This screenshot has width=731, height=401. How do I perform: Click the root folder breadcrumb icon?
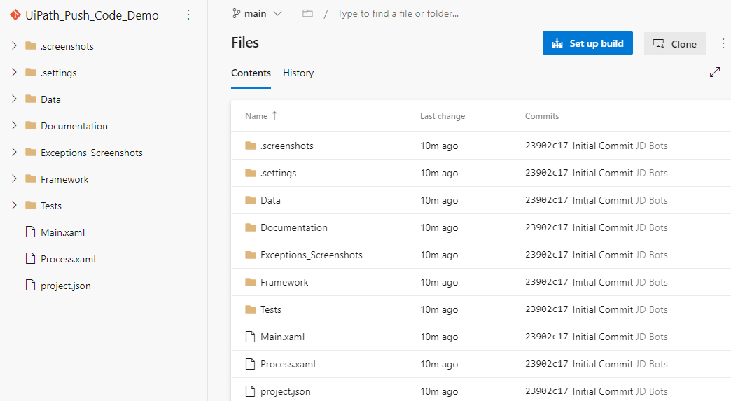(307, 13)
